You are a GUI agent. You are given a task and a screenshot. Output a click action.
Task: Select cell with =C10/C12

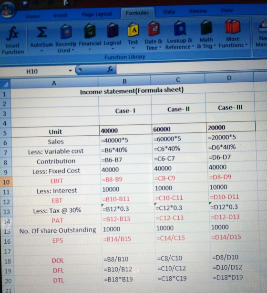(184, 268)
